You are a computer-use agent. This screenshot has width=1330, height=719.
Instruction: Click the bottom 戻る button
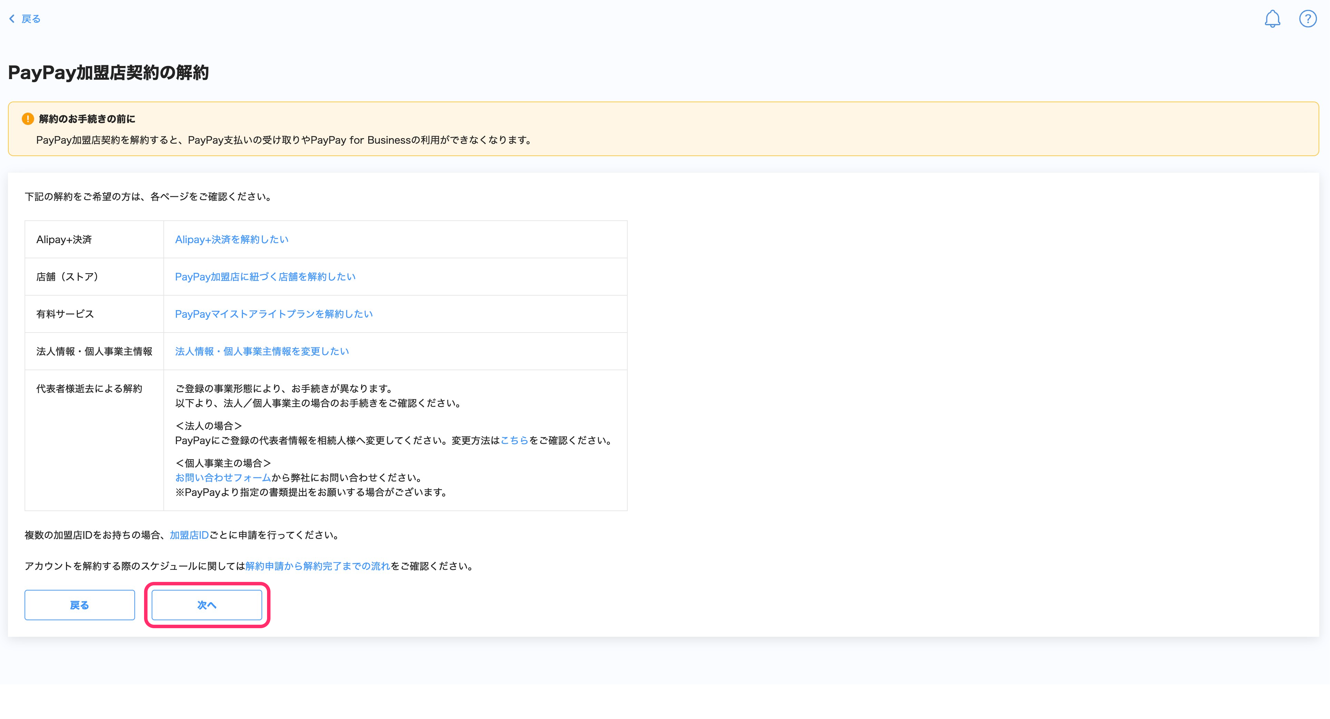79,605
